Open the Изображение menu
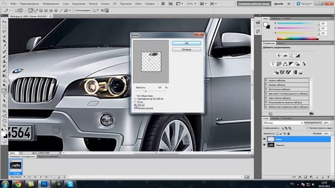This screenshot has width=335, height=188. click(51, 4)
